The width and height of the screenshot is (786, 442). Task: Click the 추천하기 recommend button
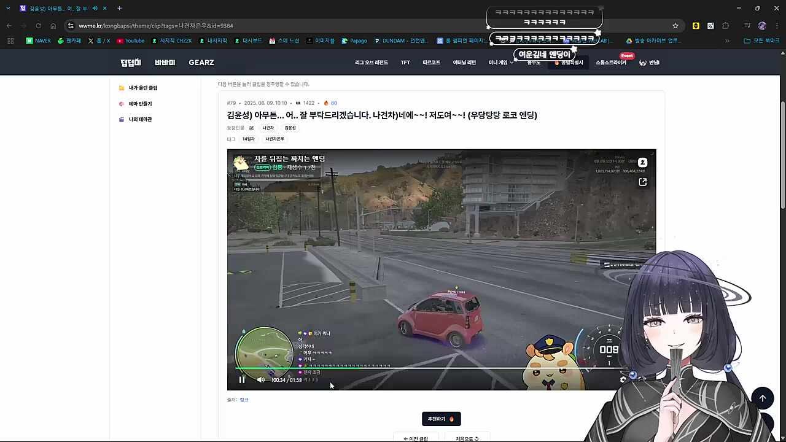click(441, 419)
